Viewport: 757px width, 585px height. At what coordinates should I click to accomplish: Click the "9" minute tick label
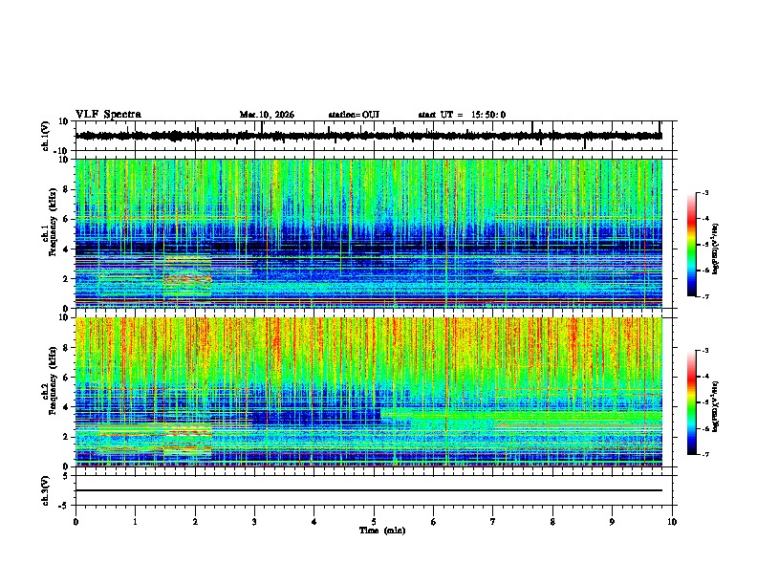pos(612,522)
